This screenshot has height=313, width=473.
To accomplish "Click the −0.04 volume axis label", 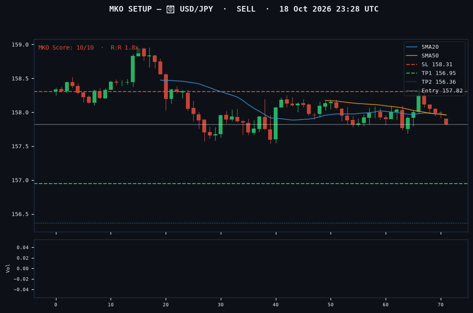I will (21, 290).
